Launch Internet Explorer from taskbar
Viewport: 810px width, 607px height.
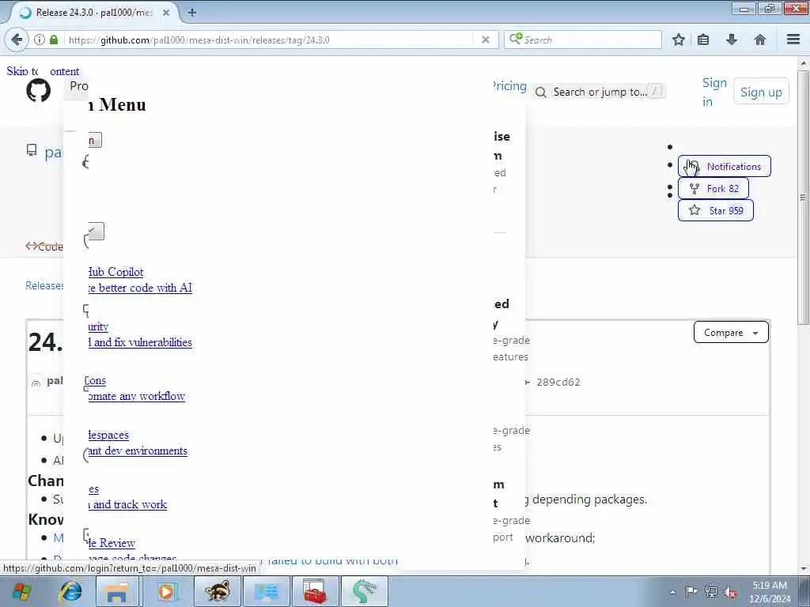tap(70, 591)
